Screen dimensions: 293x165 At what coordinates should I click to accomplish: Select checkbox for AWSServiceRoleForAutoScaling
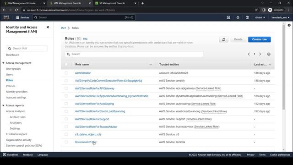[66, 104]
